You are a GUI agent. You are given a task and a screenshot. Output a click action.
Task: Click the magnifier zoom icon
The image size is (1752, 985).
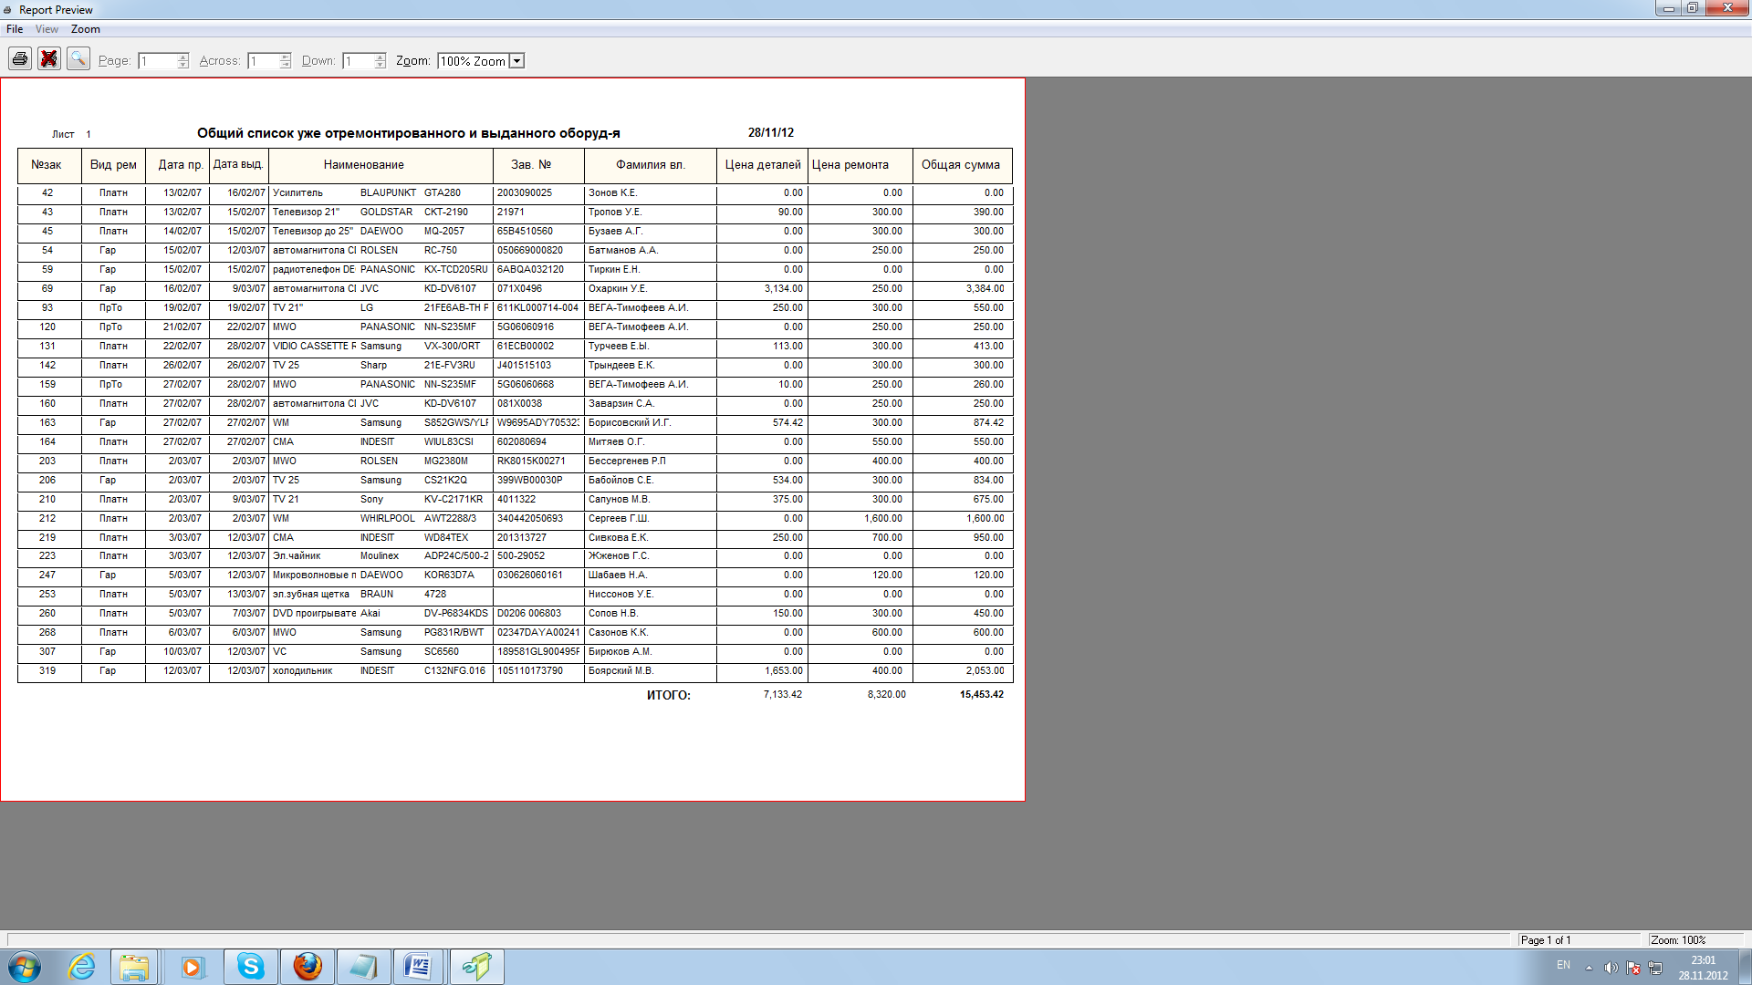coord(78,59)
